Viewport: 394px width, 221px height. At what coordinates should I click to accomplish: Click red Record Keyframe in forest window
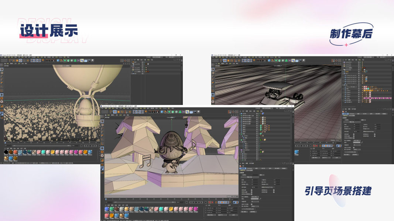tap(209, 202)
